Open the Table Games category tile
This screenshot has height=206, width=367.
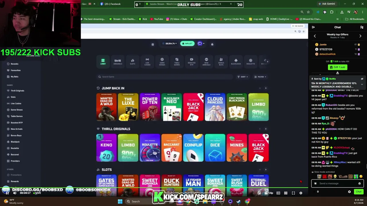click(x=177, y=62)
